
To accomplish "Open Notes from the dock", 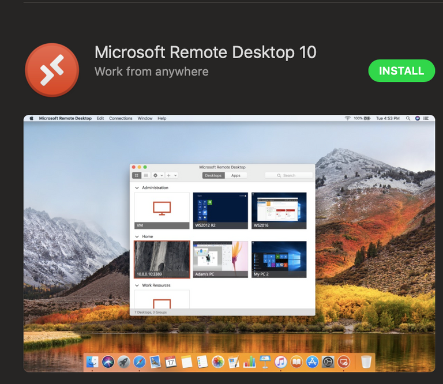I will click(x=186, y=362).
